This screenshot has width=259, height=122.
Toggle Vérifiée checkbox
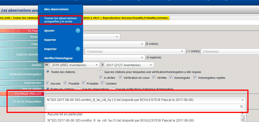click(154, 77)
